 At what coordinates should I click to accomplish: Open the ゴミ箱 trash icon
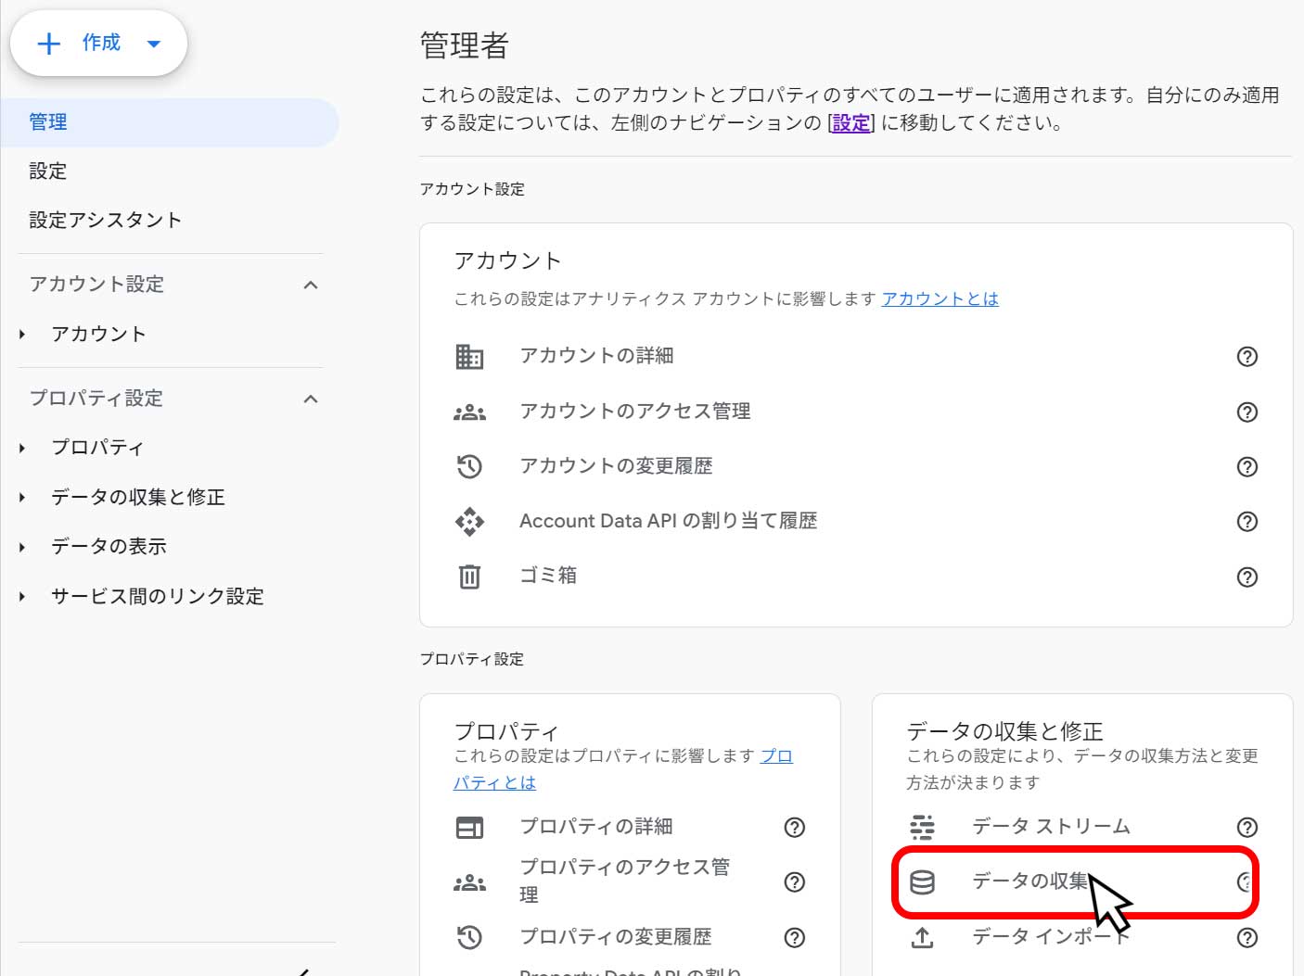tap(469, 577)
